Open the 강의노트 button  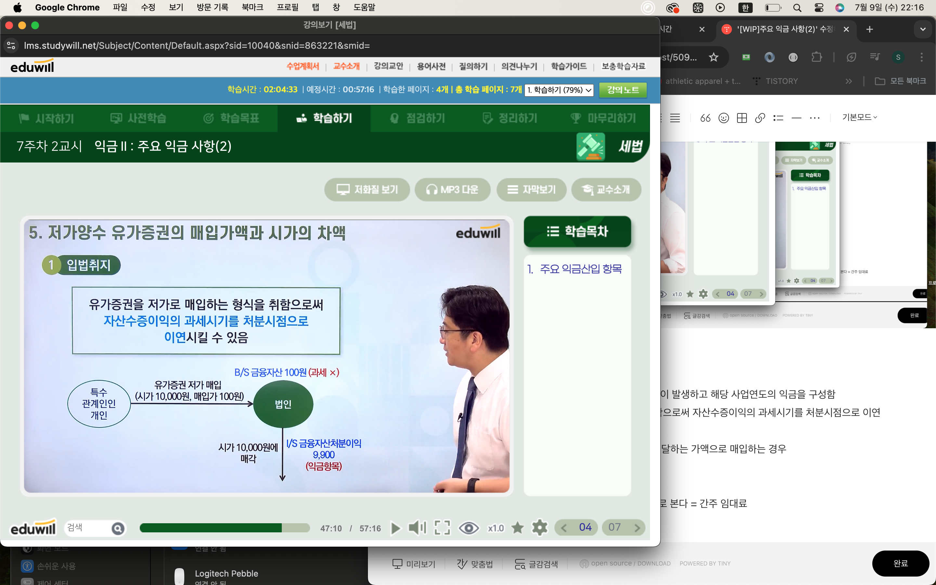623,90
